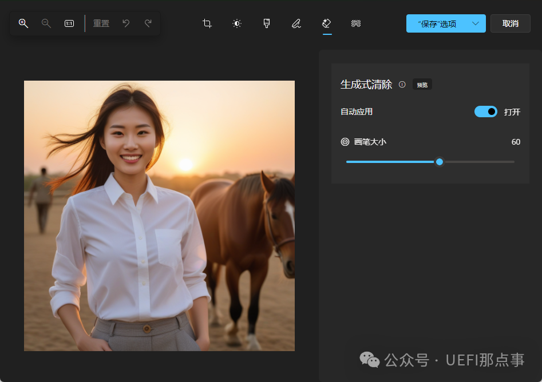Screen dimensions: 542x382
Task: Click the 画笔大小 slider handle
Action: click(x=440, y=162)
